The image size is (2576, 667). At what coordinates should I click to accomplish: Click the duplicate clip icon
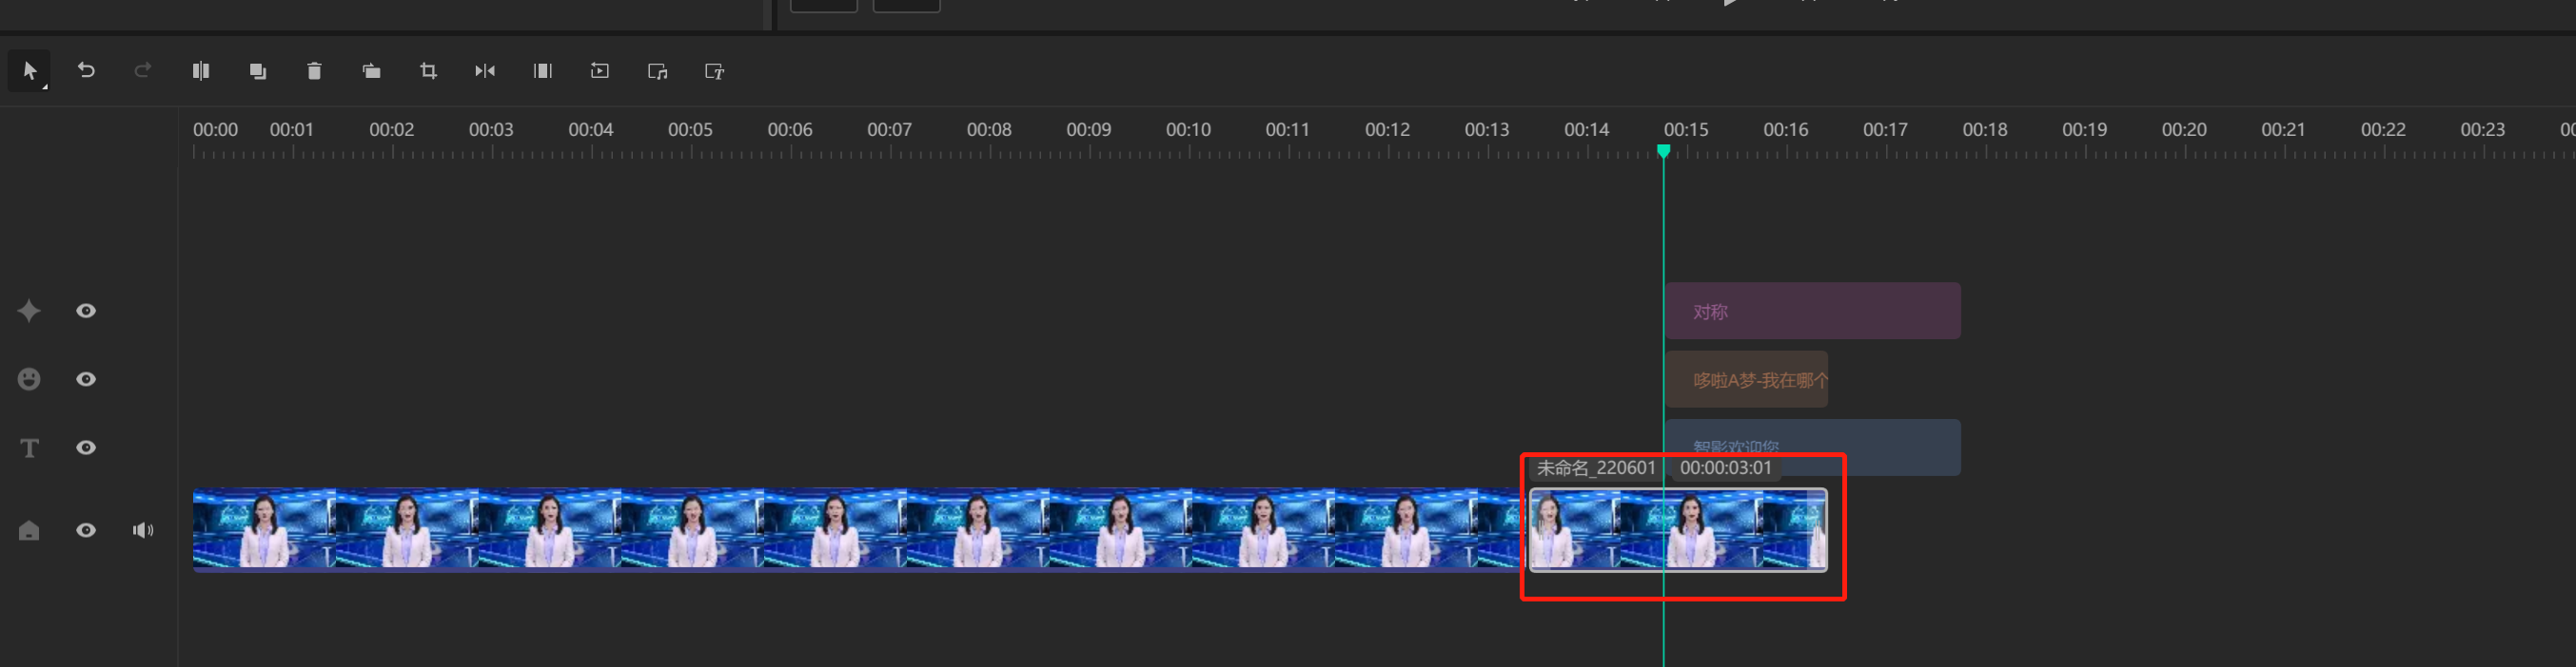coord(258,71)
